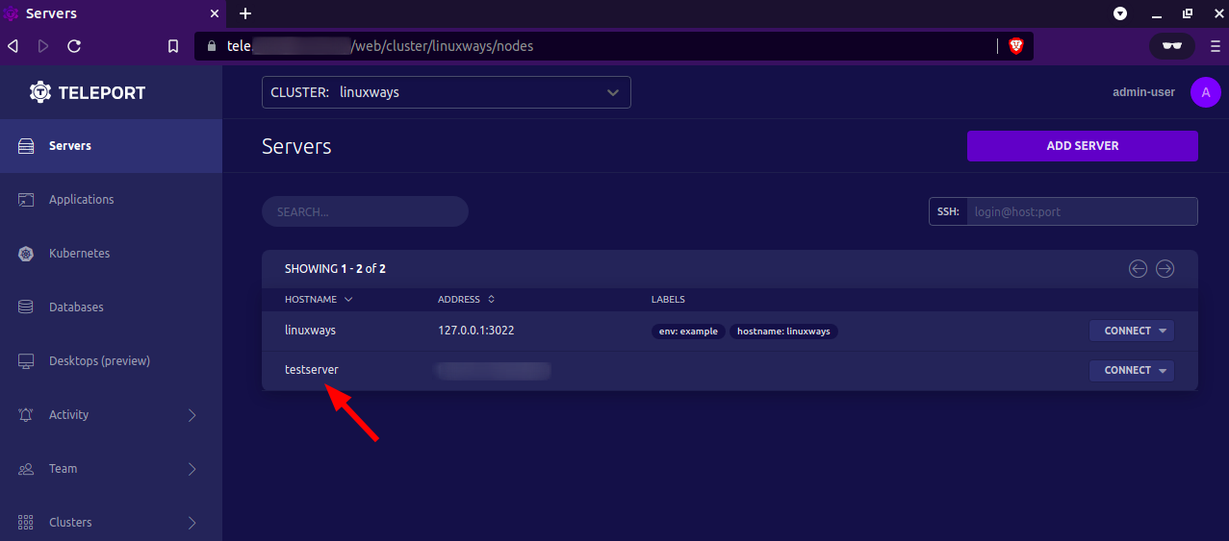Open the browser hamburger menu

click(1215, 45)
